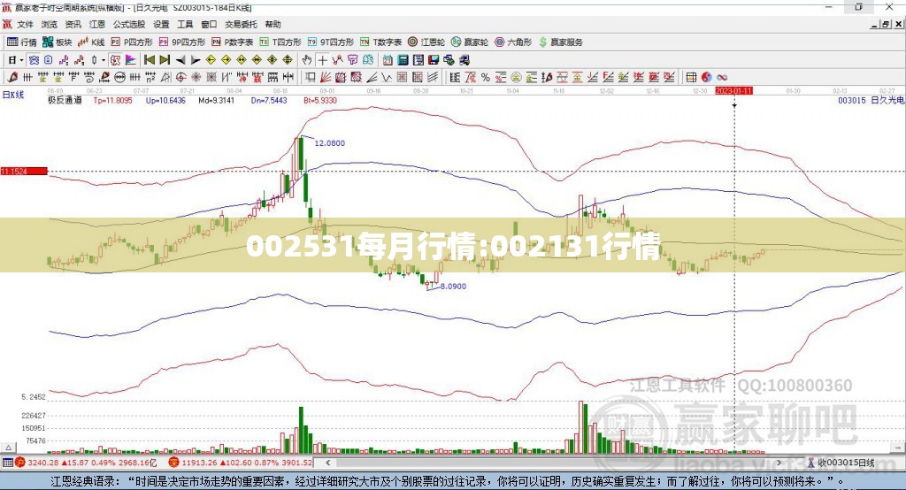
Task: Click the 12.0800 high price label
Action: click(x=330, y=142)
